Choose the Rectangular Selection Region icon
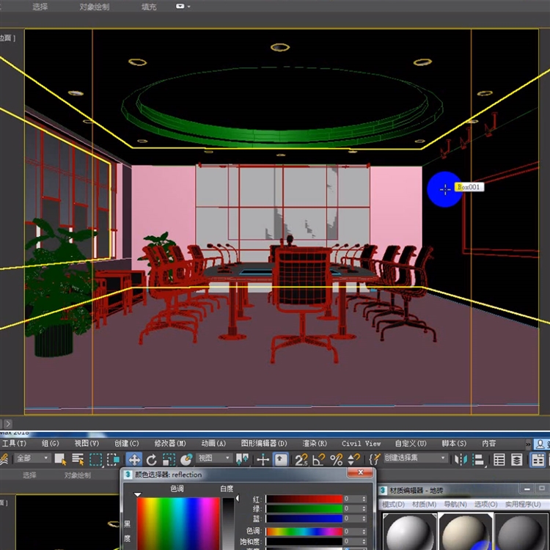The height and width of the screenshot is (550, 550). [x=96, y=460]
